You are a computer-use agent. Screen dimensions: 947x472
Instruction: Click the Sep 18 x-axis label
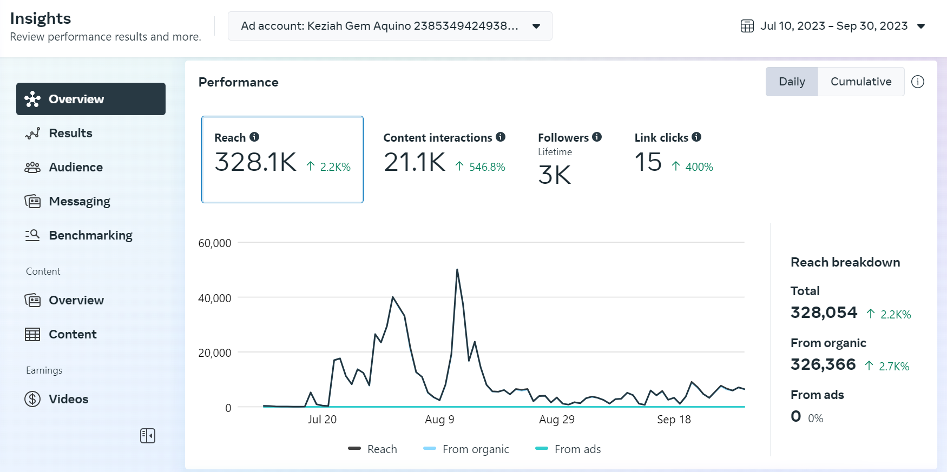coord(674,420)
